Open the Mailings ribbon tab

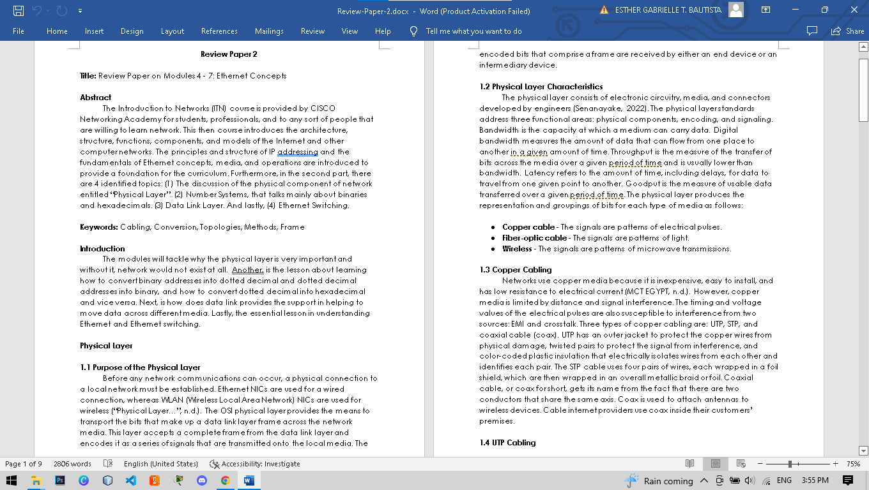coord(269,31)
